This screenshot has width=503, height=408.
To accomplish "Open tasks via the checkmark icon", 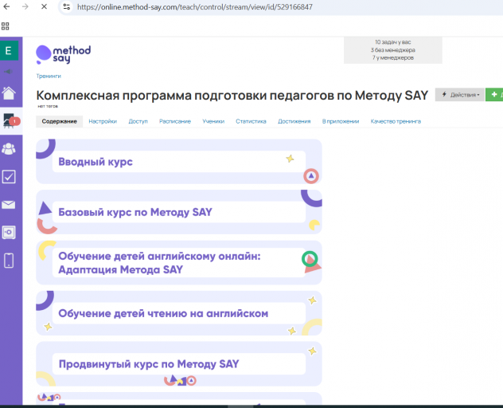I will click(9, 177).
